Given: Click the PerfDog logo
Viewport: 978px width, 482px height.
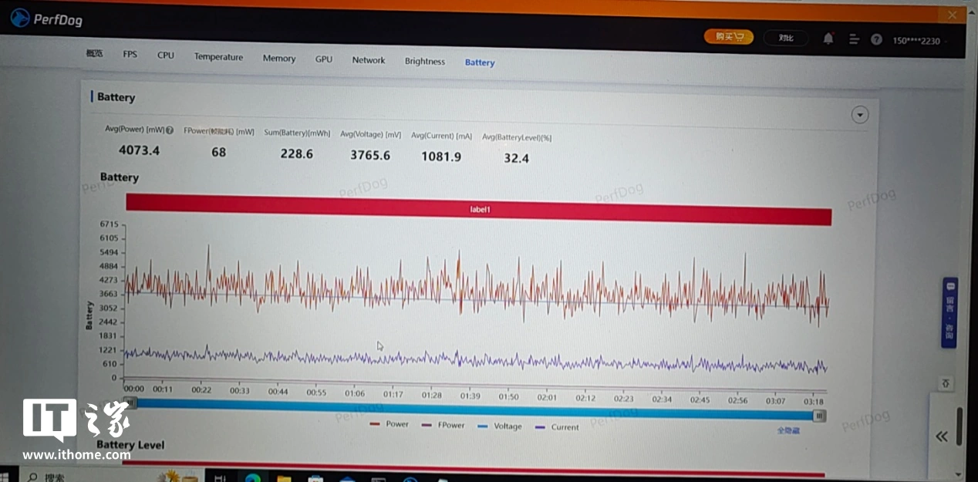Looking at the screenshot, I should click(x=46, y=19).
